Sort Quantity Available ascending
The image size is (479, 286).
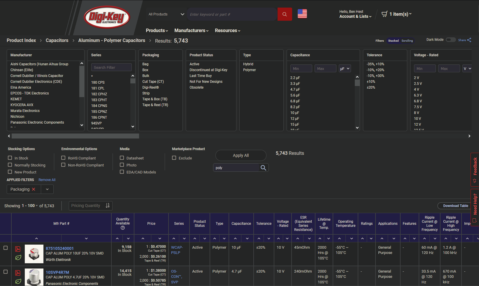click(x=117, y=238)
